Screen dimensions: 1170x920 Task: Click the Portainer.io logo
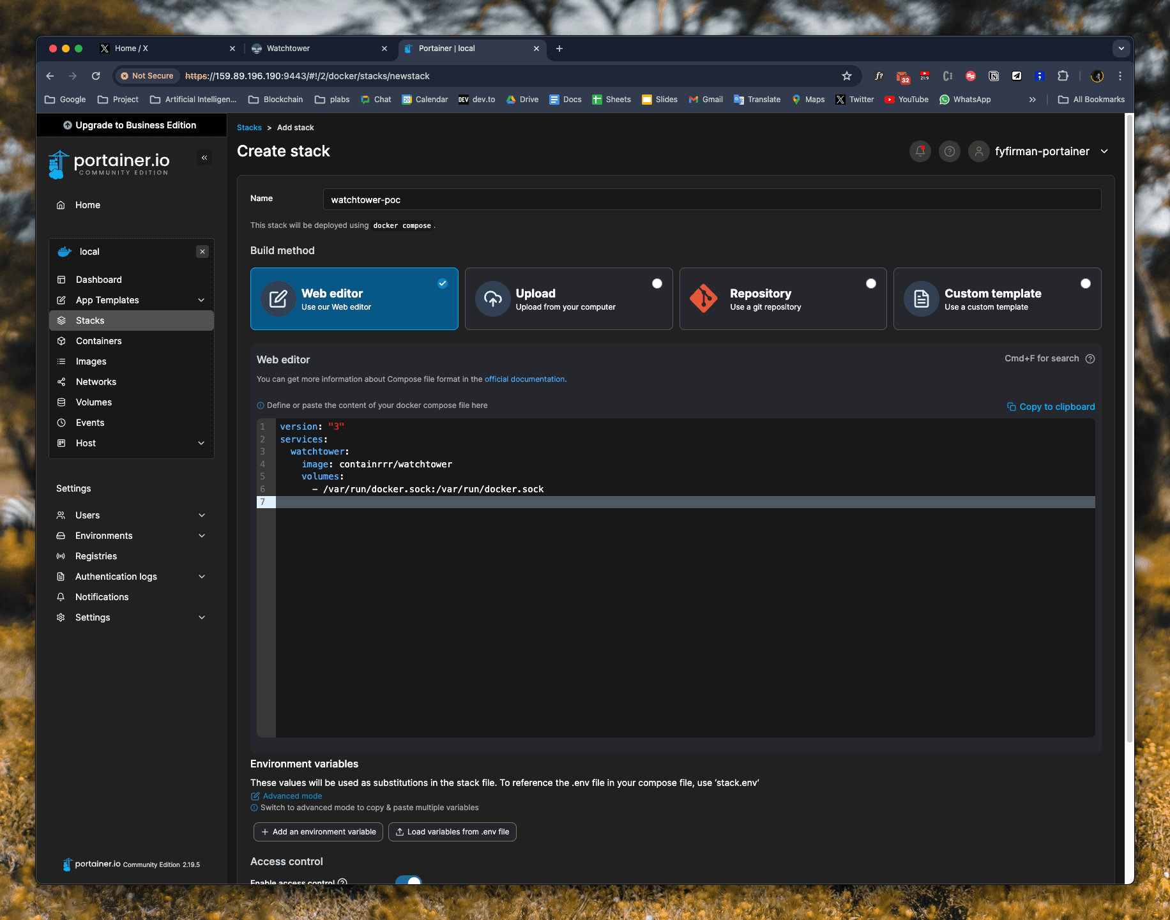pos(109,165)
